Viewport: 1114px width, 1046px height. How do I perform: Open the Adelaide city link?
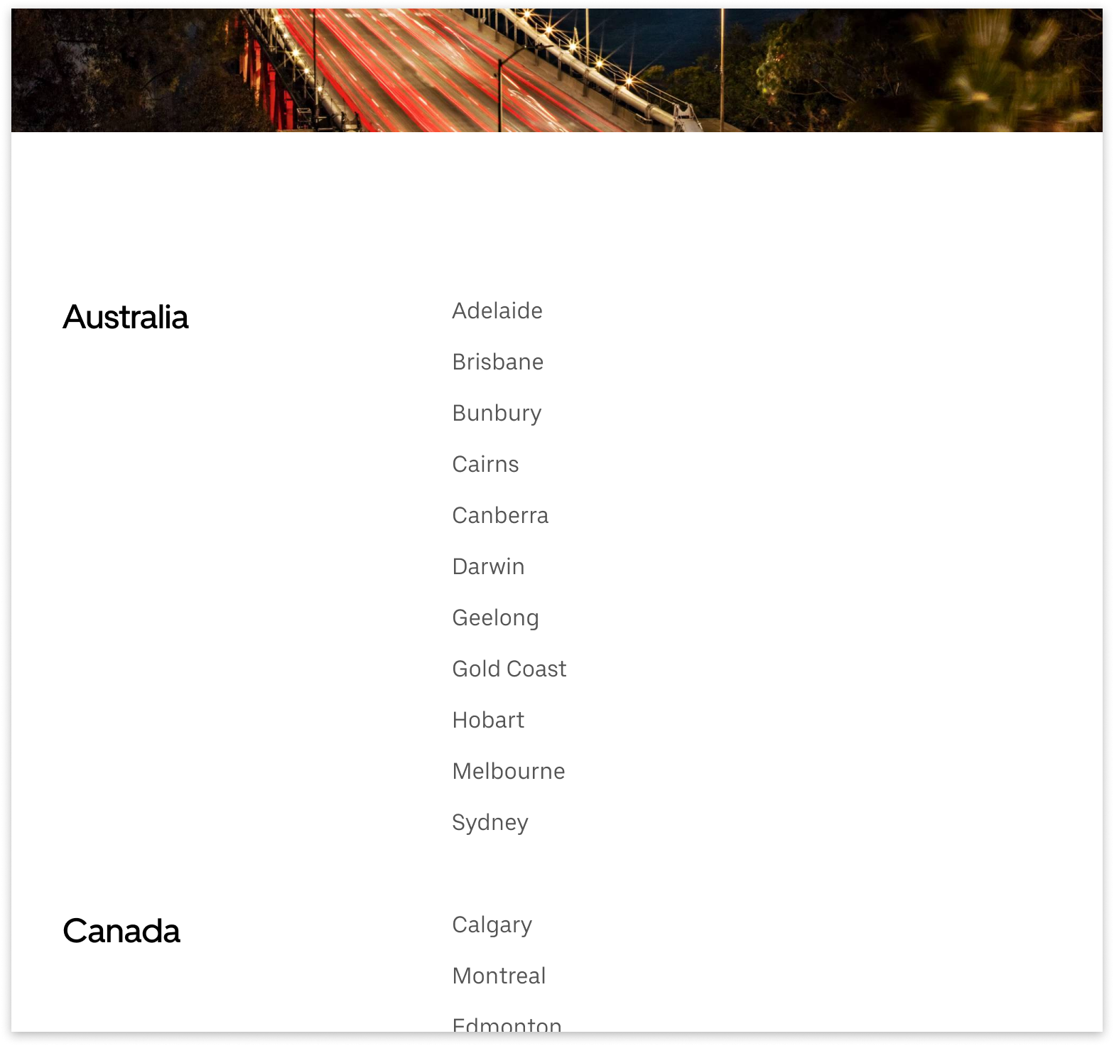tap(497, 311)
